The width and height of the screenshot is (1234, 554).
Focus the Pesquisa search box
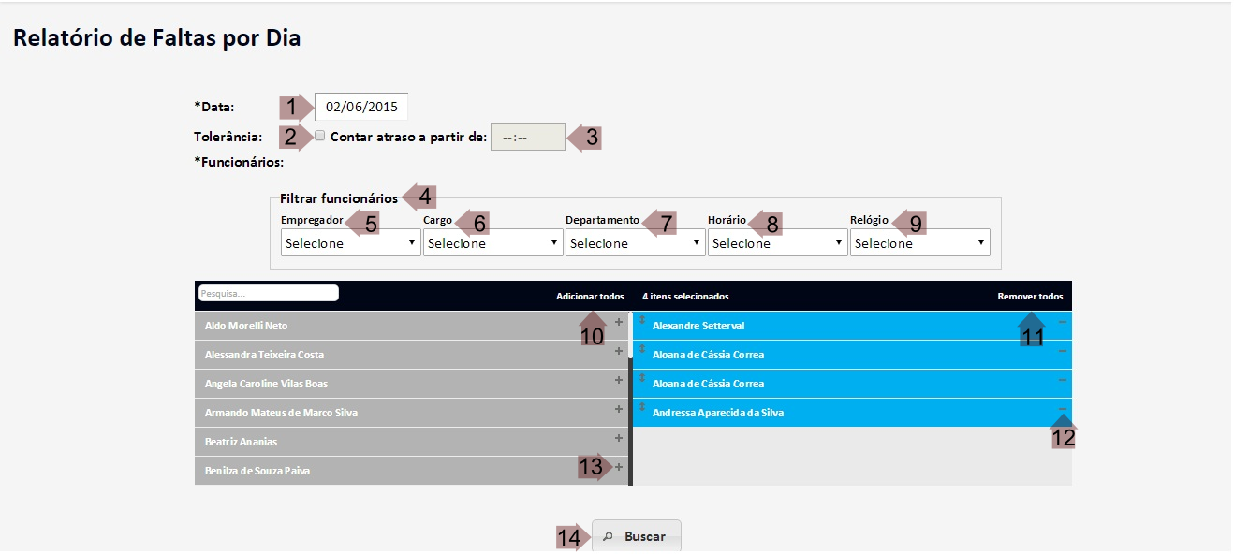(x=269, y=293)
